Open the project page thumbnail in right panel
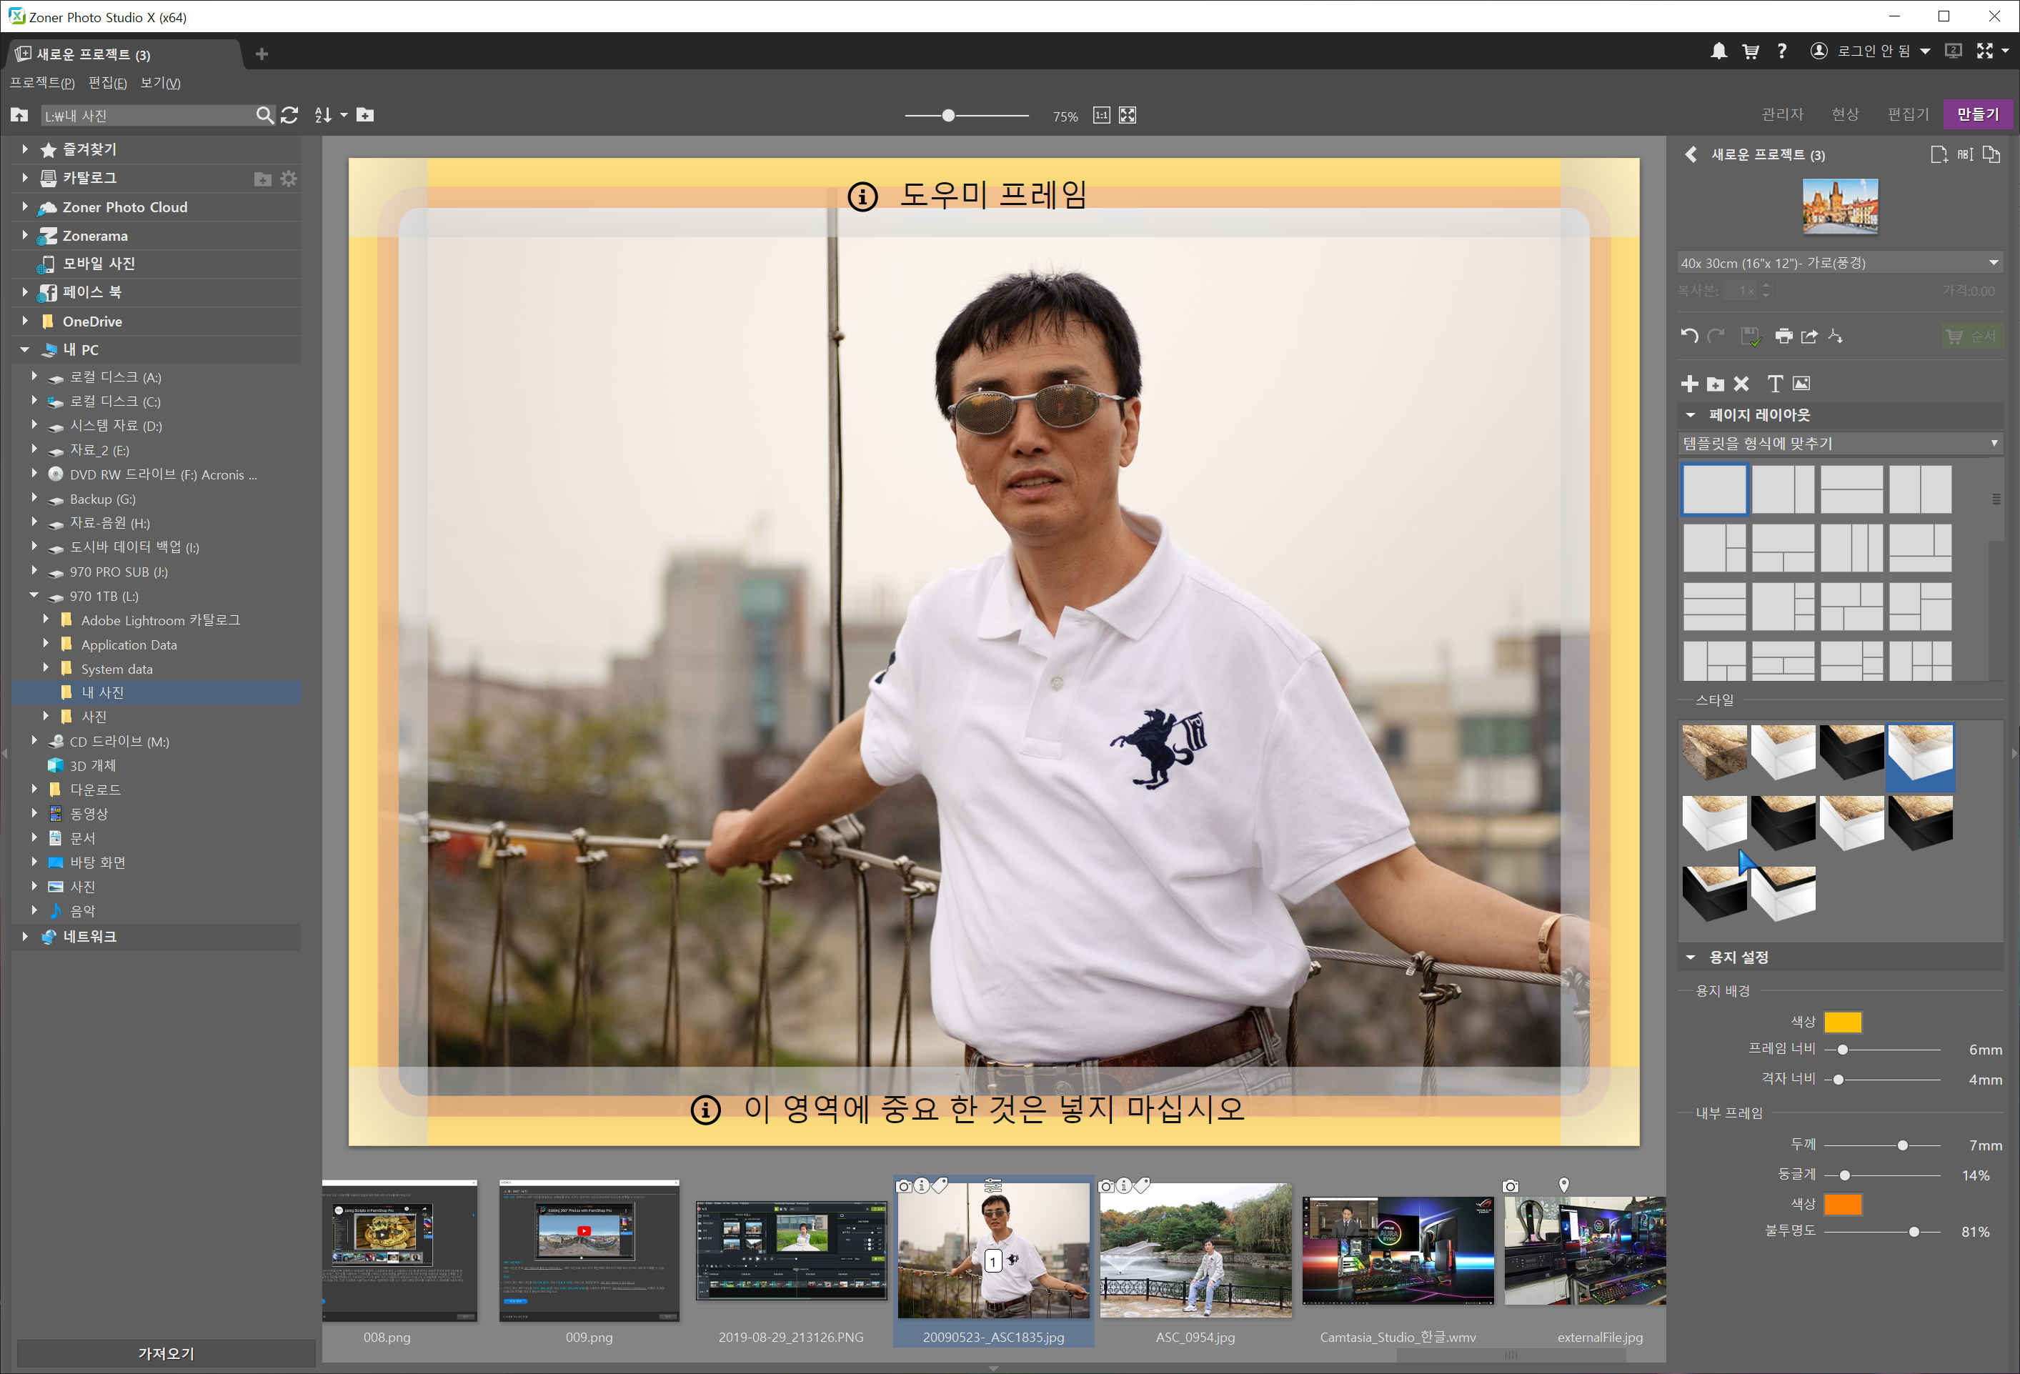 pyautogui.click(x=1840, y=206)
